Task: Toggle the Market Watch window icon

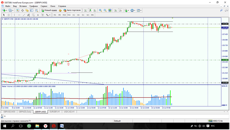Action: pyautogui.click(x=18, y=10)
